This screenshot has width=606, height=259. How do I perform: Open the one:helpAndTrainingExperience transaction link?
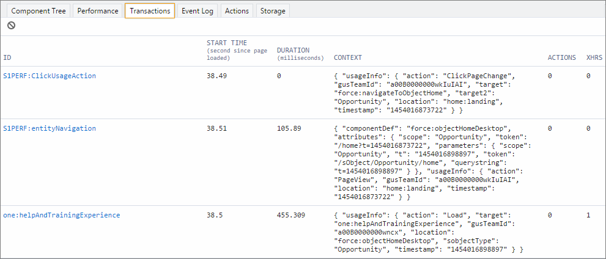click(62, 215)
